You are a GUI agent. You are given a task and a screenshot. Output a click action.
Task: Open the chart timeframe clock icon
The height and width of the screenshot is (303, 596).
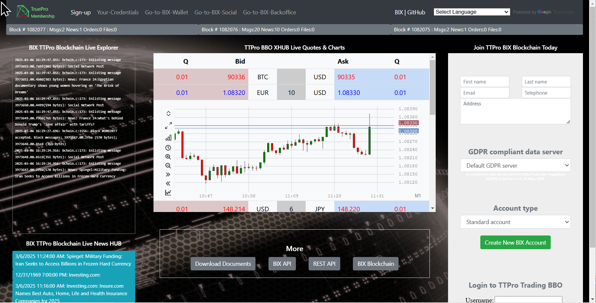pos(168,148)
